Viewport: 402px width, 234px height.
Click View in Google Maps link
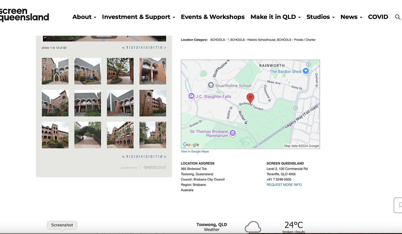click(x=195, y=151)
